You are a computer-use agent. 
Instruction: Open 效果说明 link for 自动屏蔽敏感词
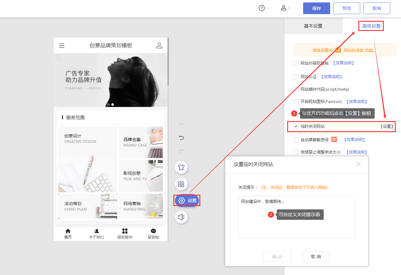[355, 140]
